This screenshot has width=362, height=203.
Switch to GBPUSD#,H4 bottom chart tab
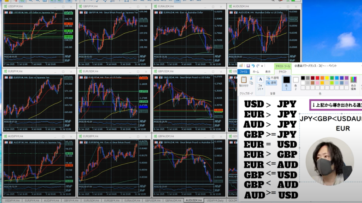coord(153,201)
